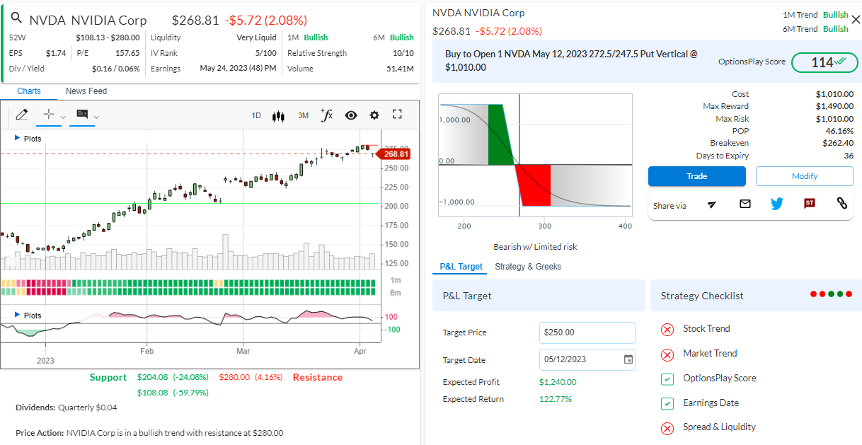Click the second support $108.08
The width and height of the screenshot is (862, 445).
point(152,392)
